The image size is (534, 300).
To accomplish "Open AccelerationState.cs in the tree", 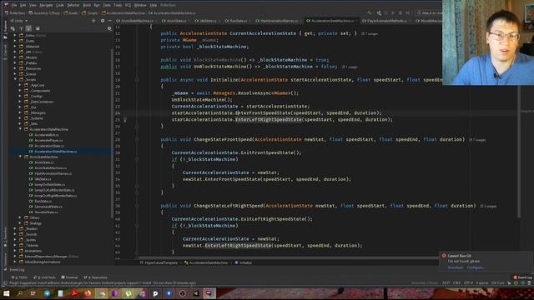I will (x=49, y=146).
